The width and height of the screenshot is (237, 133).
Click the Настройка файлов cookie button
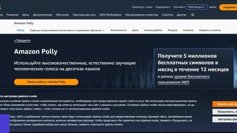point(225,119)
